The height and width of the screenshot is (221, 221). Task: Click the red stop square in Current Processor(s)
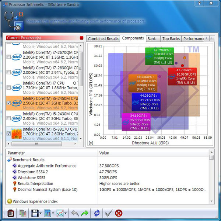(81, 38)
